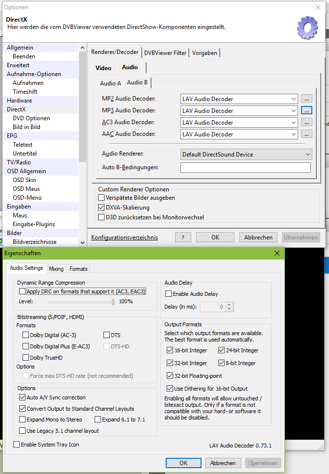
Task: Click Auto B-Bedingungen input field
Action: (x=246, y=167)
